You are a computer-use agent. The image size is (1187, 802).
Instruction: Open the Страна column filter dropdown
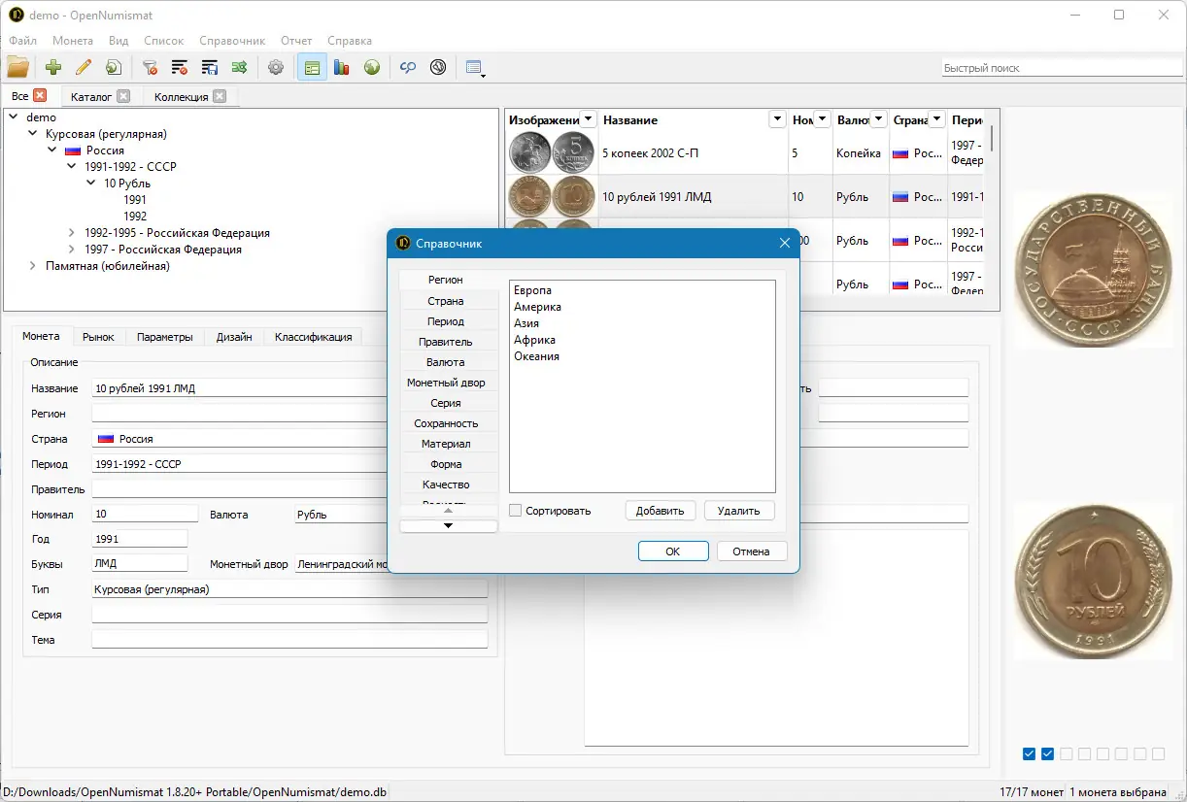(936, 119)
